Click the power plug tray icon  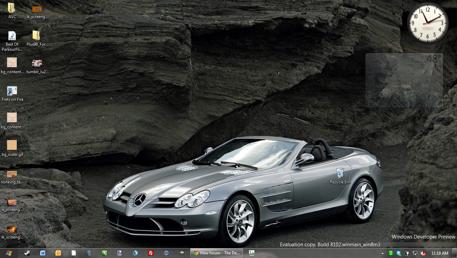point(407,253)
